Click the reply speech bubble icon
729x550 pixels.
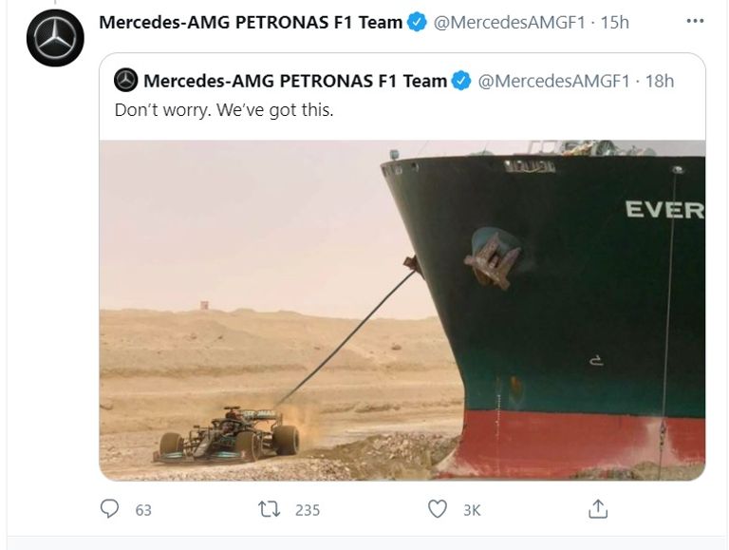click(x=110, y=510)
